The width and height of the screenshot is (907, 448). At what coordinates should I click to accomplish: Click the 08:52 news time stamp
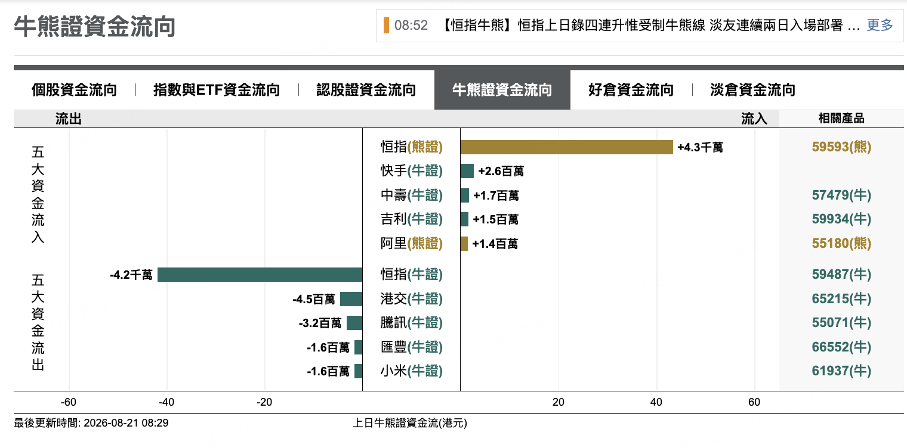pos(411,25)
